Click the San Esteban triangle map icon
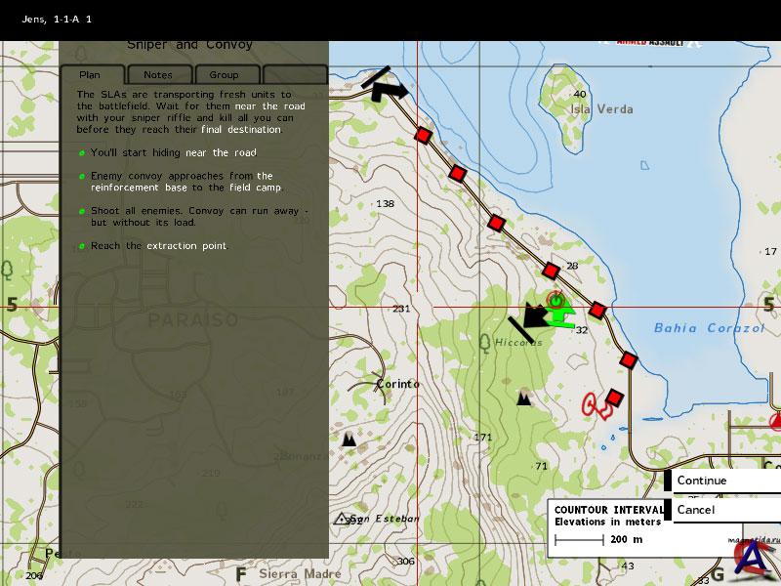This screenshot has width=781, height=586. pyautogui.click(x=342, y=519)
